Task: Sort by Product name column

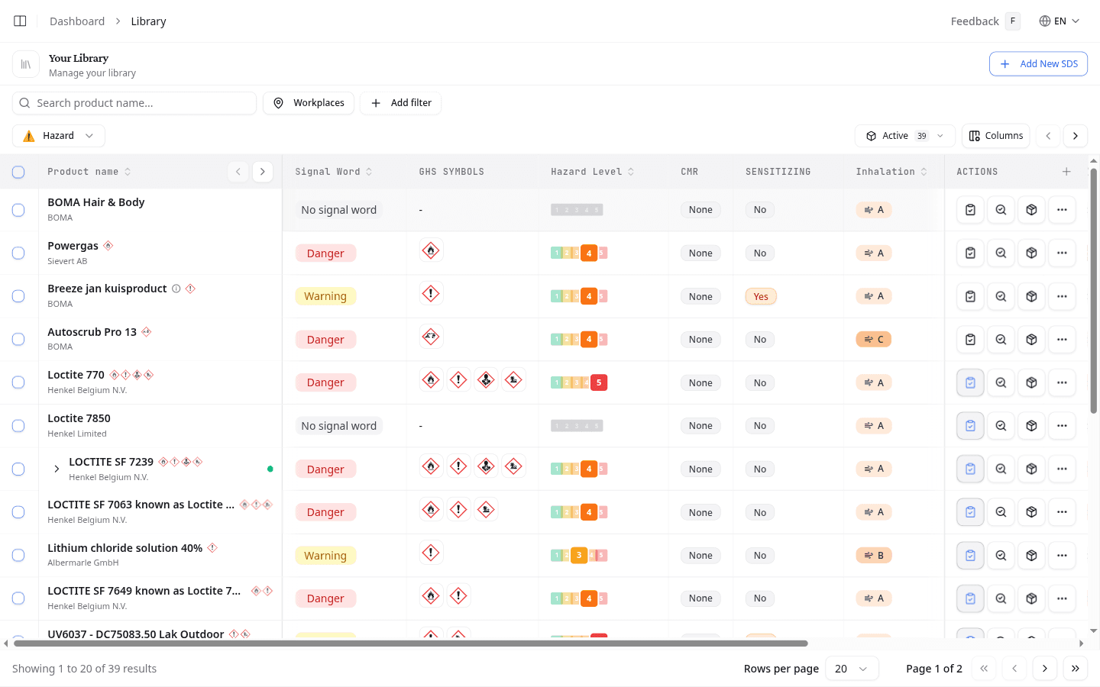Action: tap(89, 172)
